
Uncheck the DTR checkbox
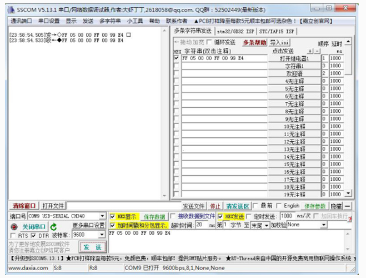click(34, 236)
